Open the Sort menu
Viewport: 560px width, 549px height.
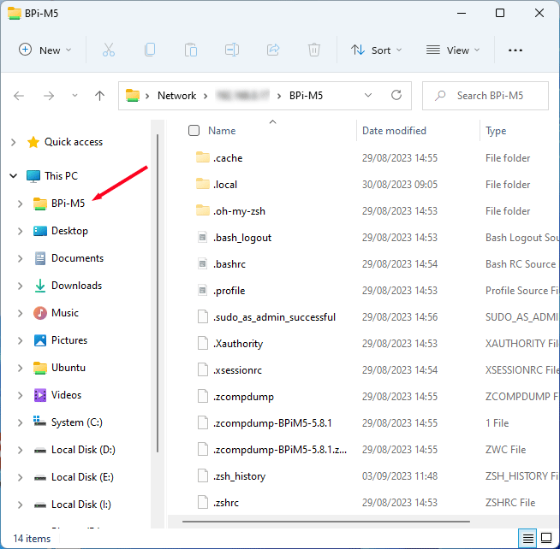[376, 50]
